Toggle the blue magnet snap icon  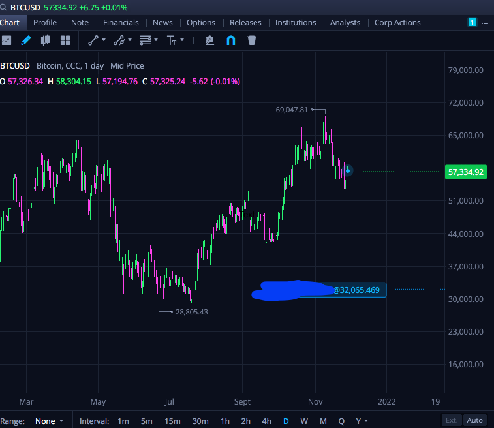click(x=231, y=40)
